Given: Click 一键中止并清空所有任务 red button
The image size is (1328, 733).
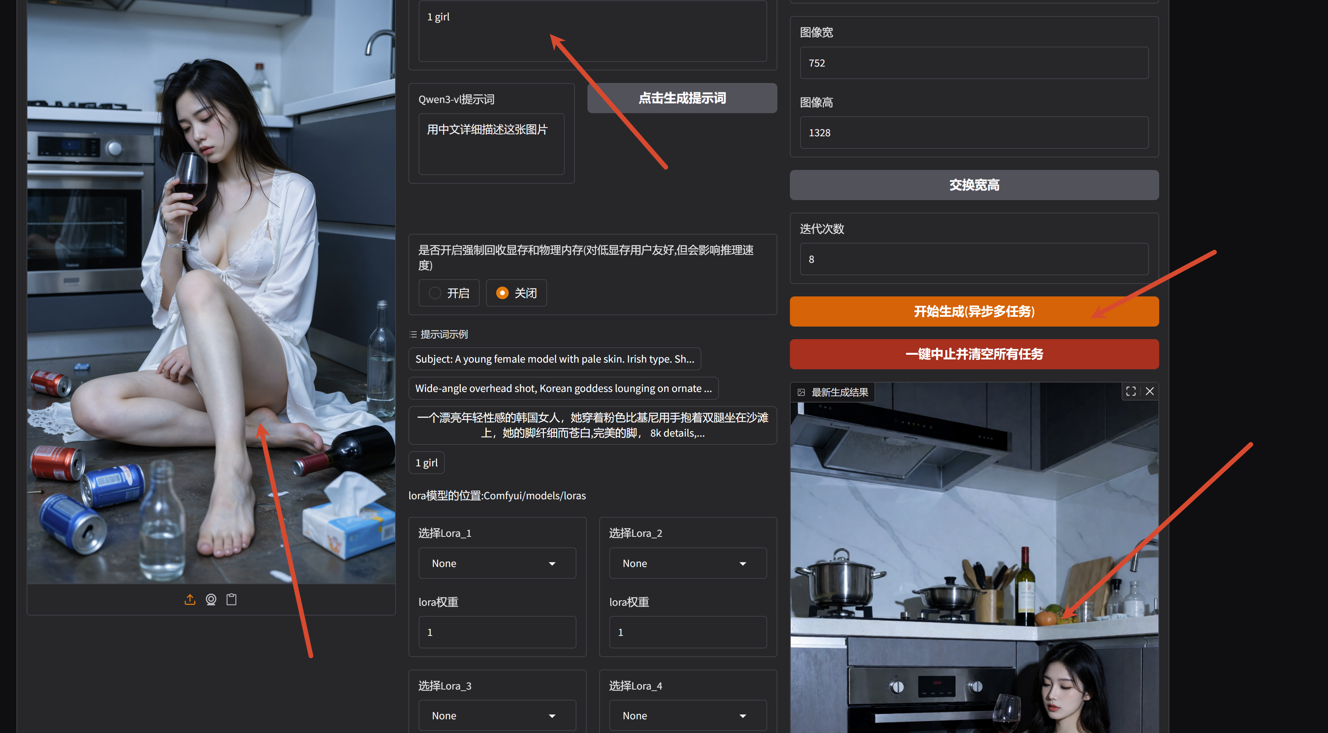Looking at the screenshot, I should pyautogui.click(x=974, y=354).
